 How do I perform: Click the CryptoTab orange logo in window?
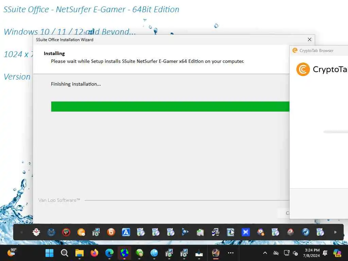click(303, 69)
